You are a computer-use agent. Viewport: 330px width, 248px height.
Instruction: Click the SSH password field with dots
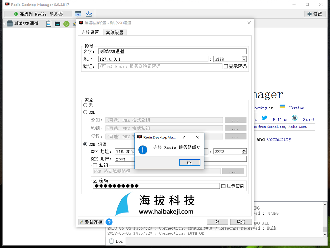pyautogui.click(x=156, y=186)
